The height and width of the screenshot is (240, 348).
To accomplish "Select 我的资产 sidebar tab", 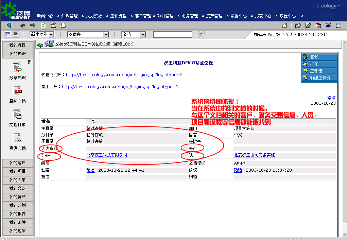I will click(18, 197).
